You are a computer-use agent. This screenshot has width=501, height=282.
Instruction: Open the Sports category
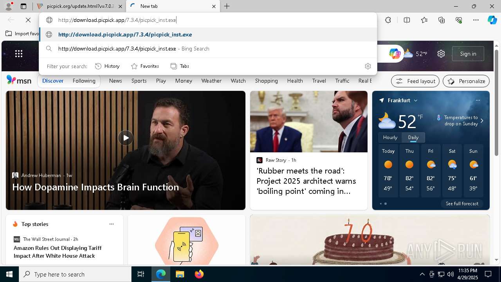pyautogui.click(x=139, y=81)
